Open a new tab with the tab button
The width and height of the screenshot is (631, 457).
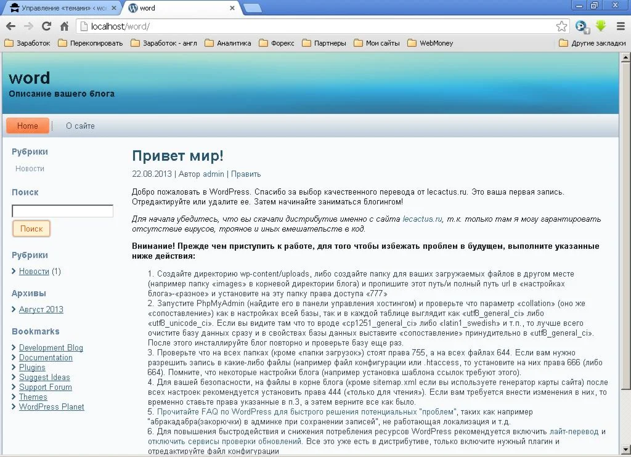click(252, 8)
